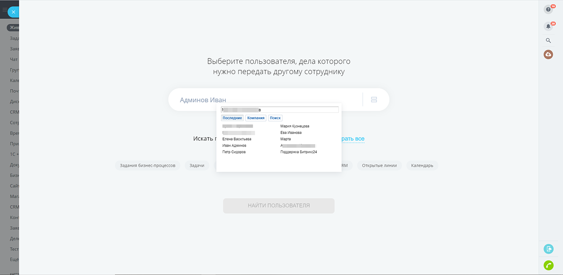Pick Мария Кузнецова from the list

[295, 126]
